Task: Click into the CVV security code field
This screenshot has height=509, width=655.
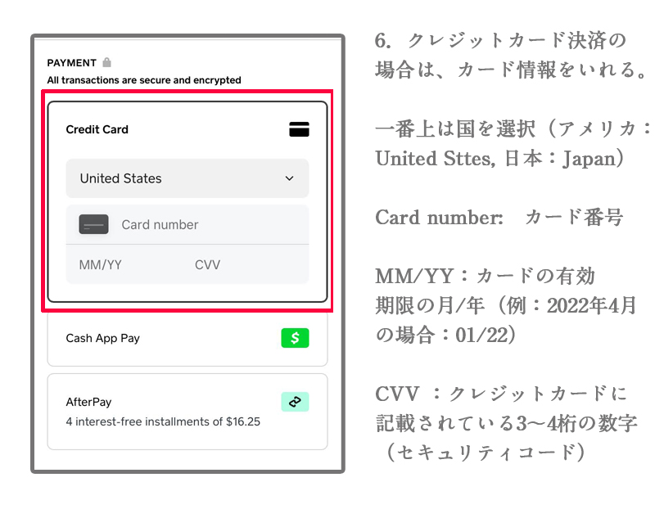Action: [237, 264]
